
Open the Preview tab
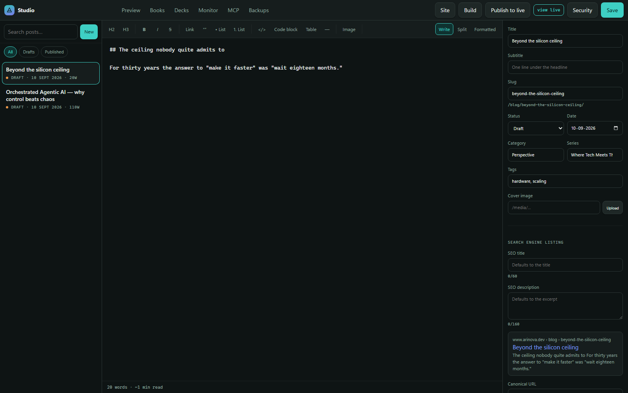pyautogui.click(x=131, y=10)
